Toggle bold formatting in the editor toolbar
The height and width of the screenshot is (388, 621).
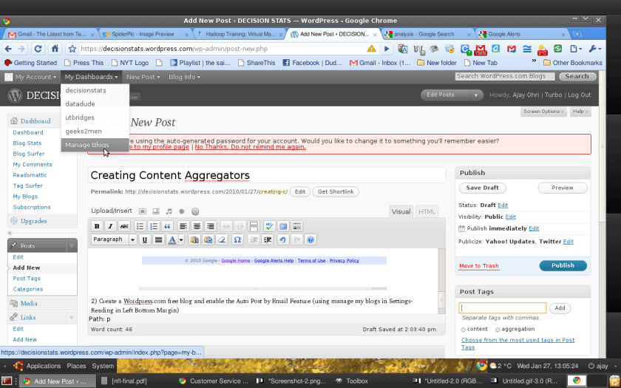point(98,226)
